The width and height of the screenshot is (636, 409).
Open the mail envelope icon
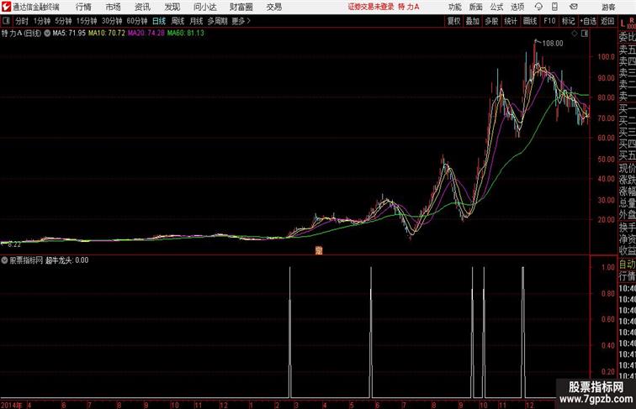[x=574, y=7]
